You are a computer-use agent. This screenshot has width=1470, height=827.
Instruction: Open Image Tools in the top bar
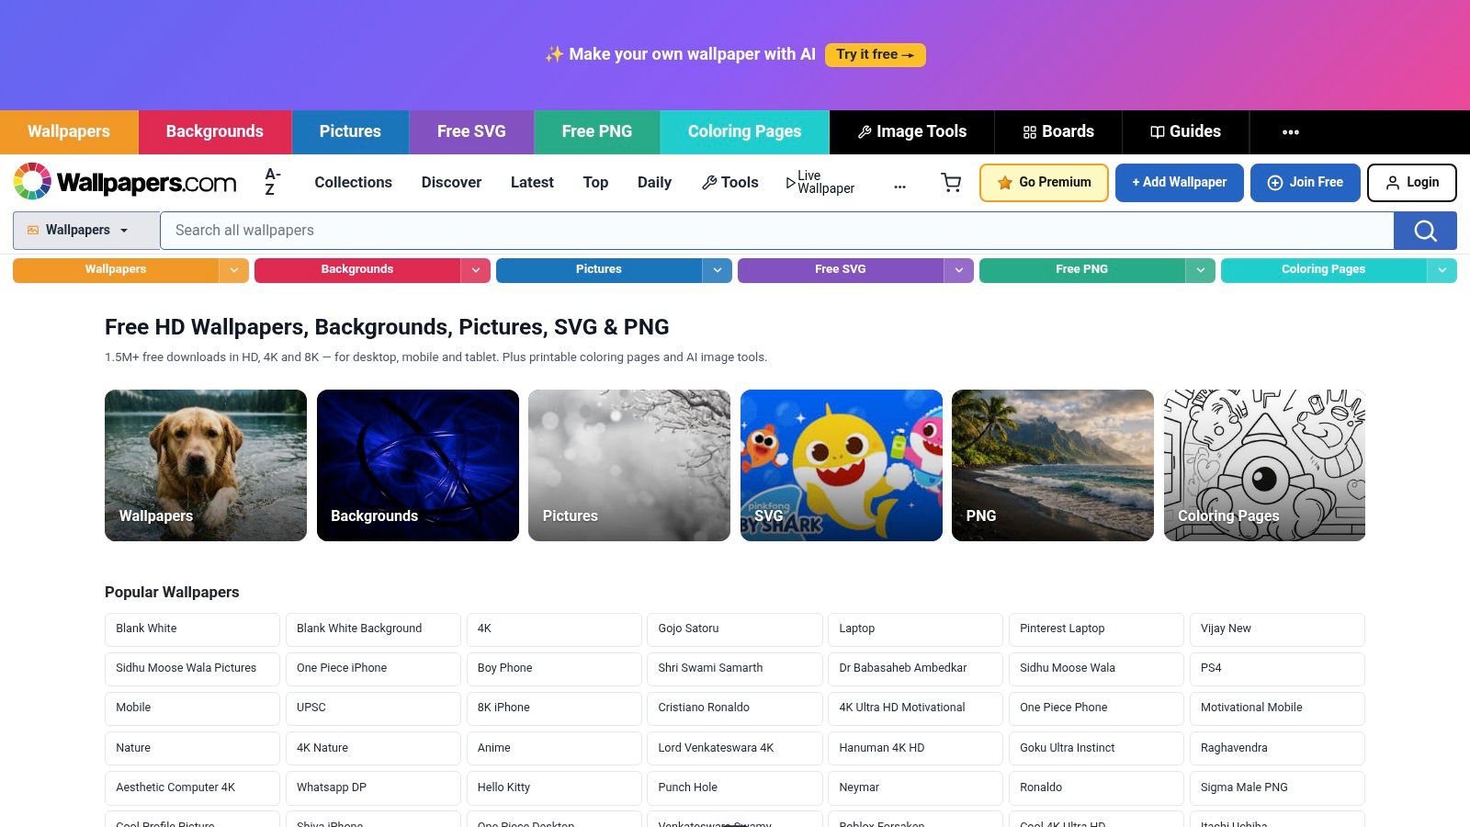point(912,132)
